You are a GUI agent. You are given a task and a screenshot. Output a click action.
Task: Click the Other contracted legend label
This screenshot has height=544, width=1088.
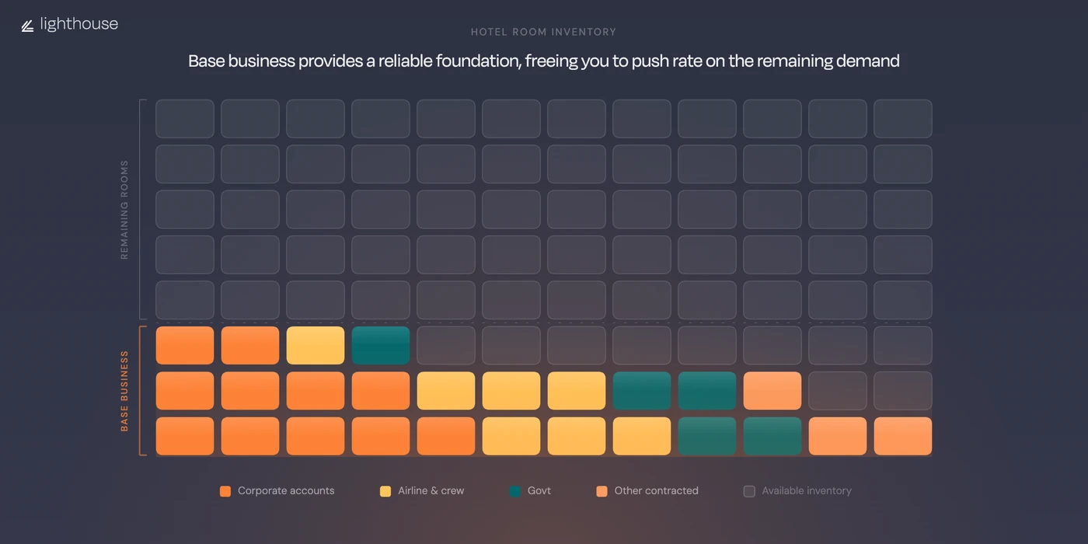click(x=656, y=491)
